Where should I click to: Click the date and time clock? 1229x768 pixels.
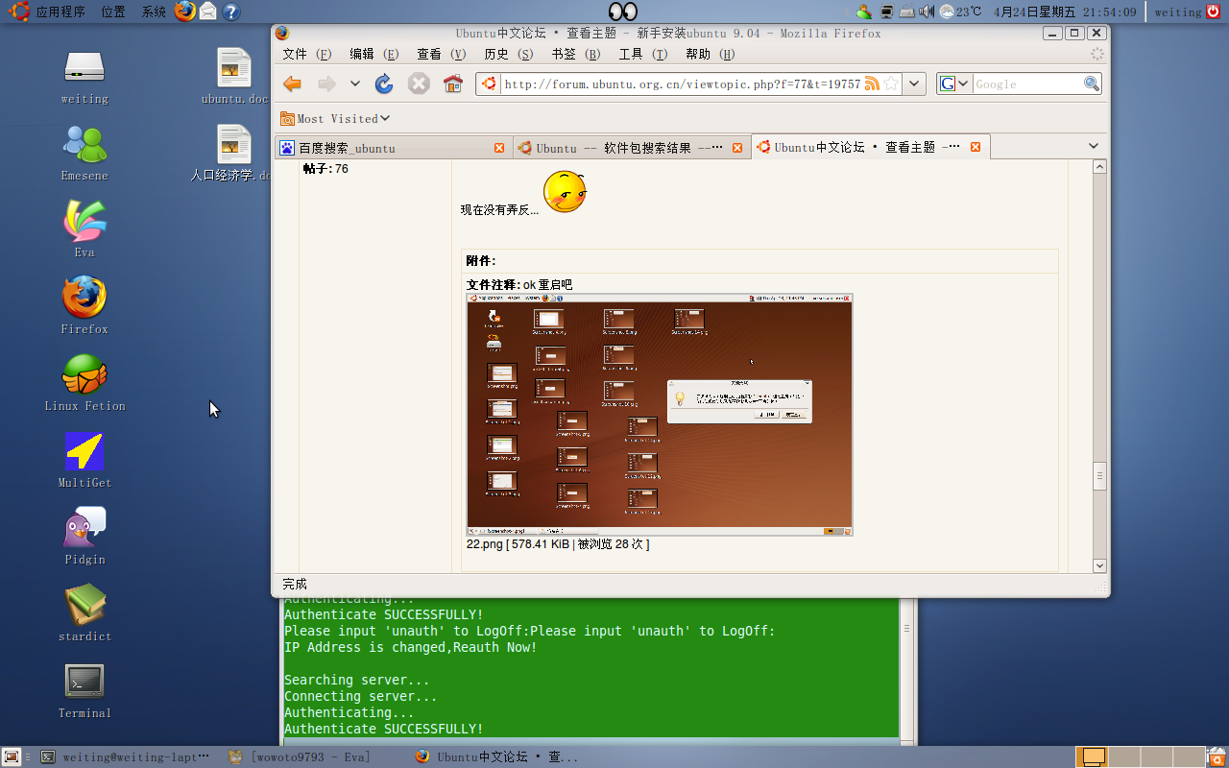pos(1065,12)
